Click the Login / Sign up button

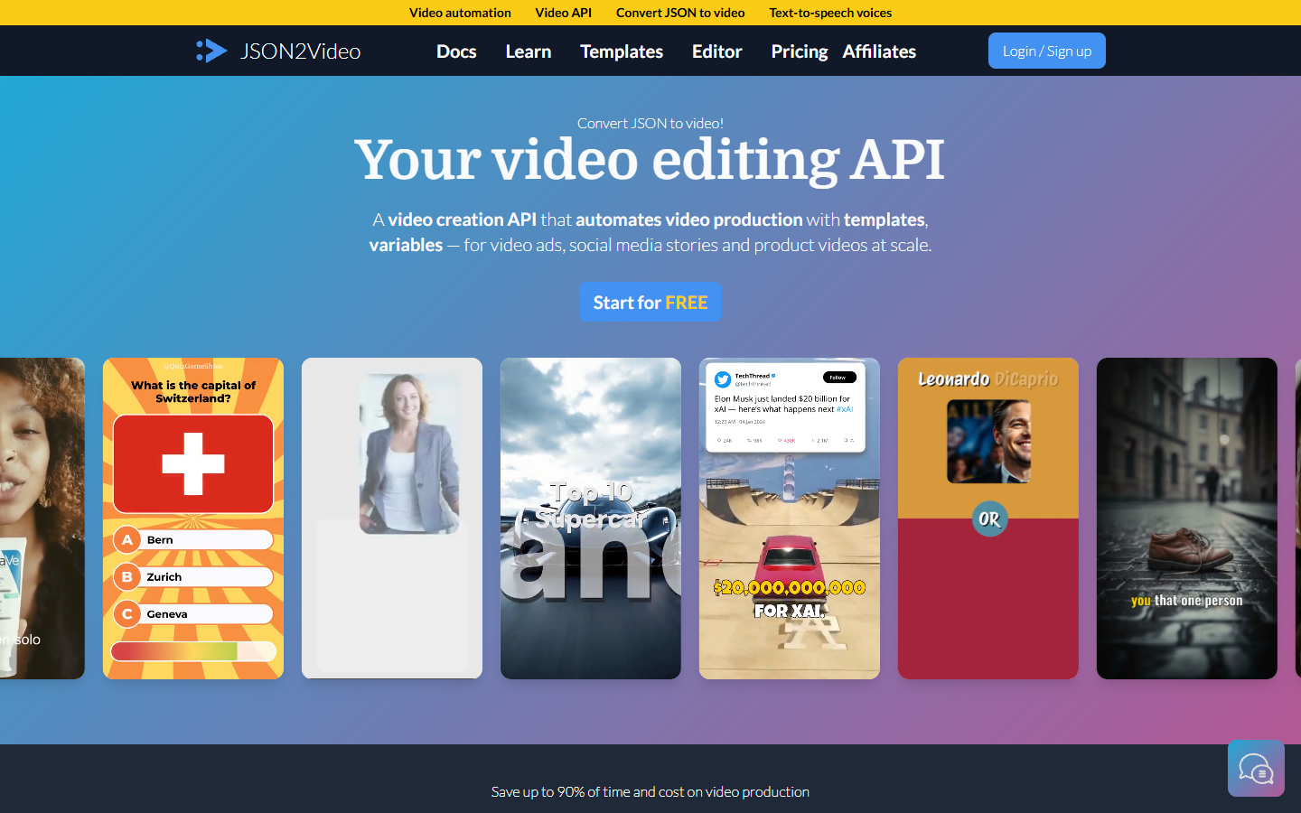(x=1047, y=51)
